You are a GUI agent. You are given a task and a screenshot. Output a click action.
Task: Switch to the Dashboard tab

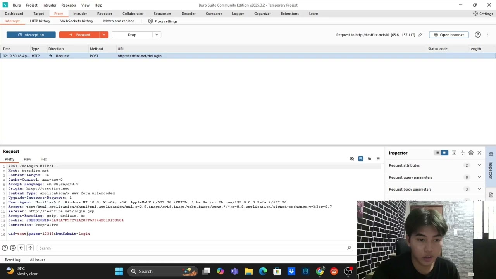tap(14, 14)
